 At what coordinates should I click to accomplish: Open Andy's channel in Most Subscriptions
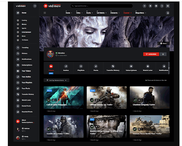point(26,136)
